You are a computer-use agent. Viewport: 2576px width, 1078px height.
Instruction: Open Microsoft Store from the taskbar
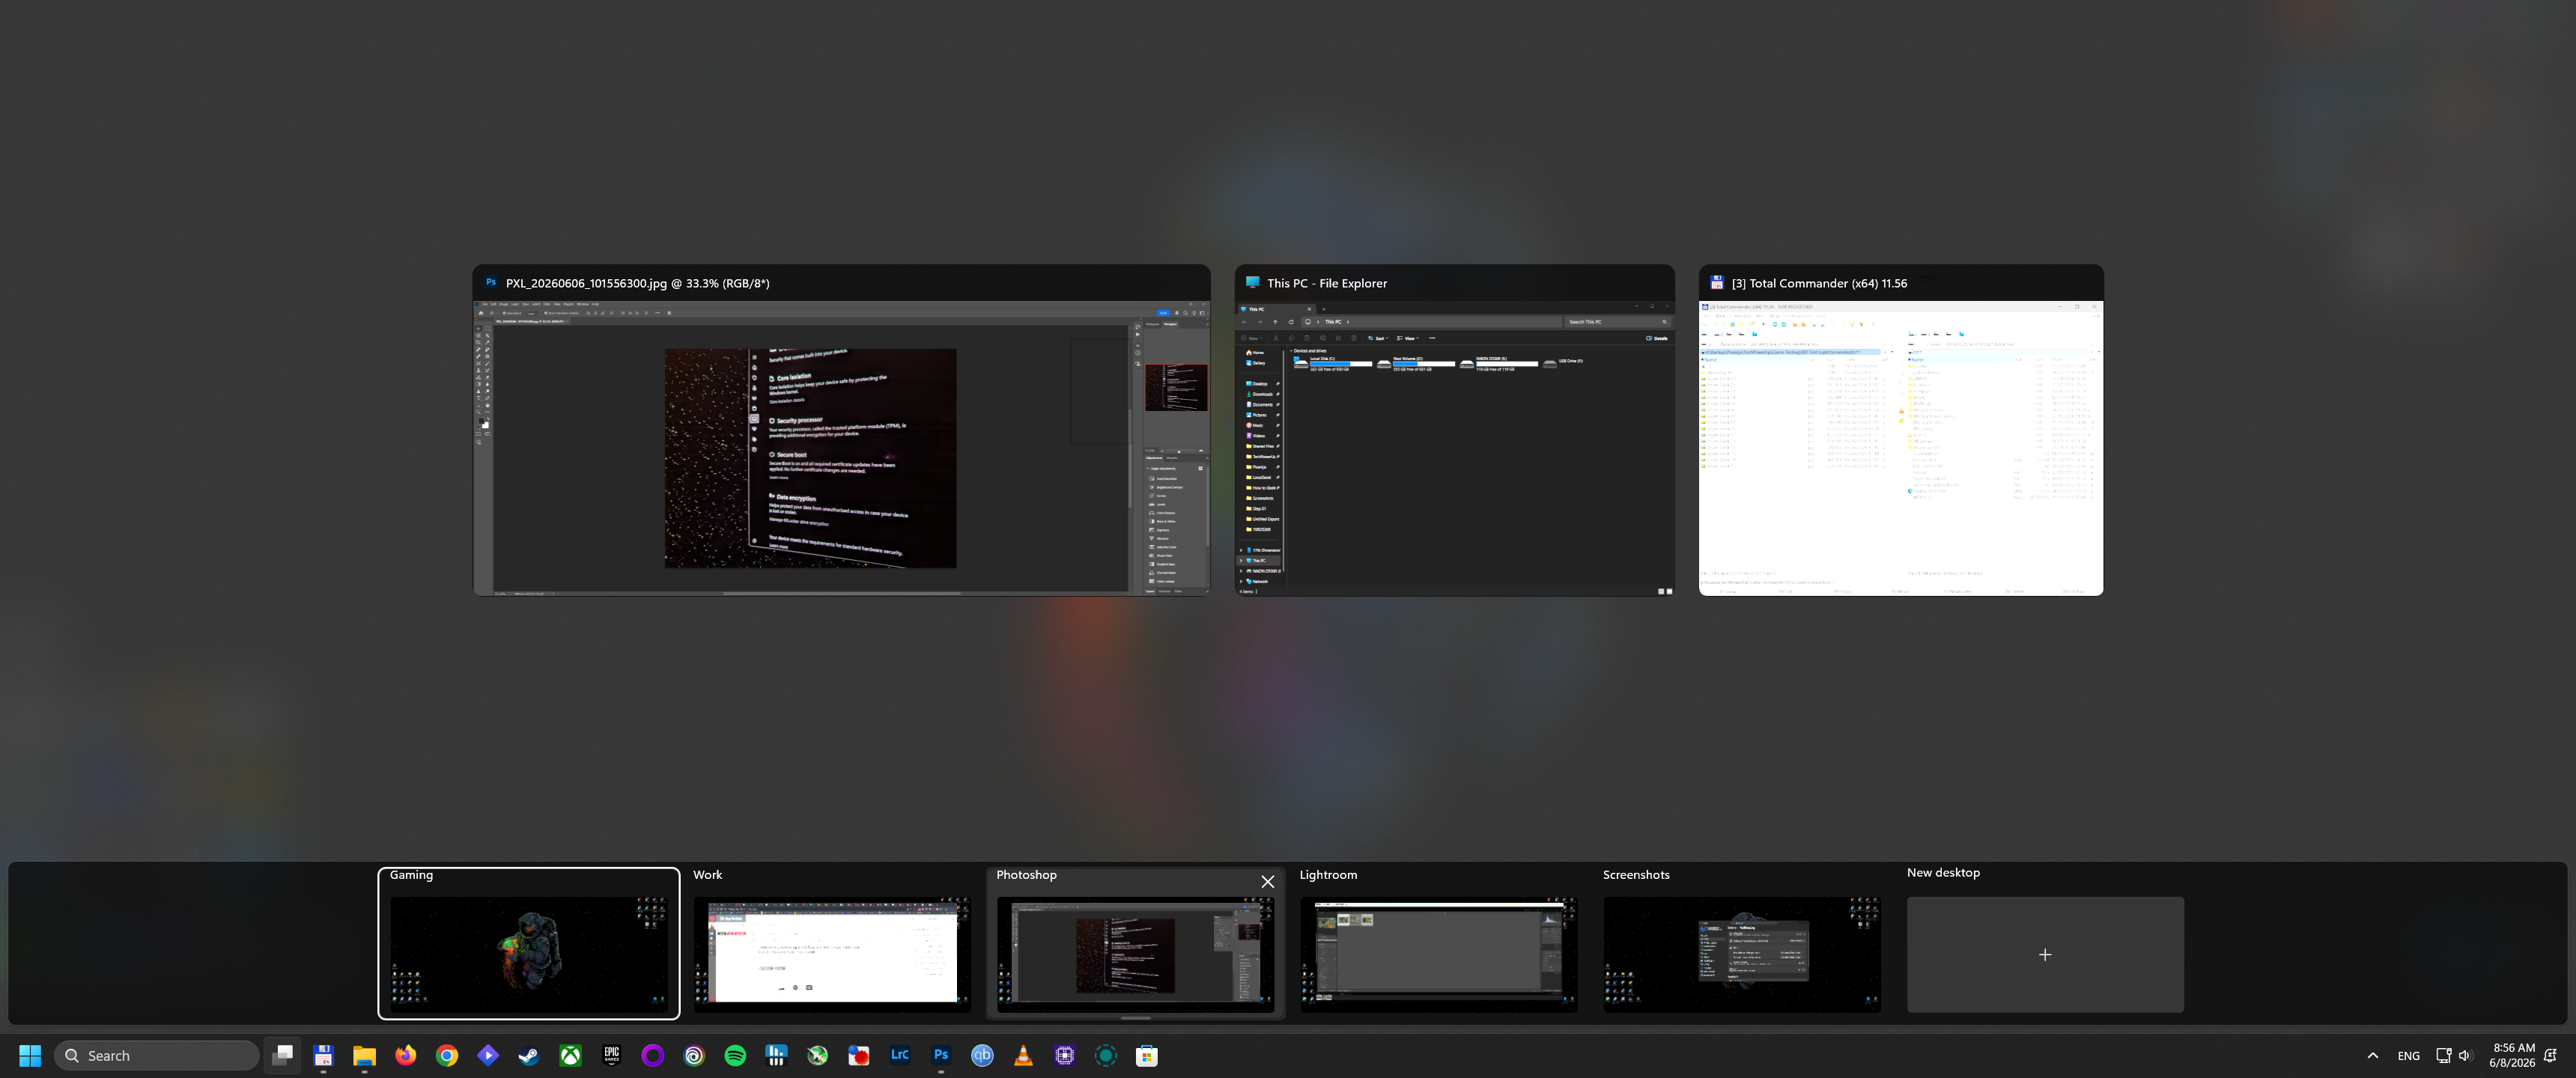[1147, 1055]
